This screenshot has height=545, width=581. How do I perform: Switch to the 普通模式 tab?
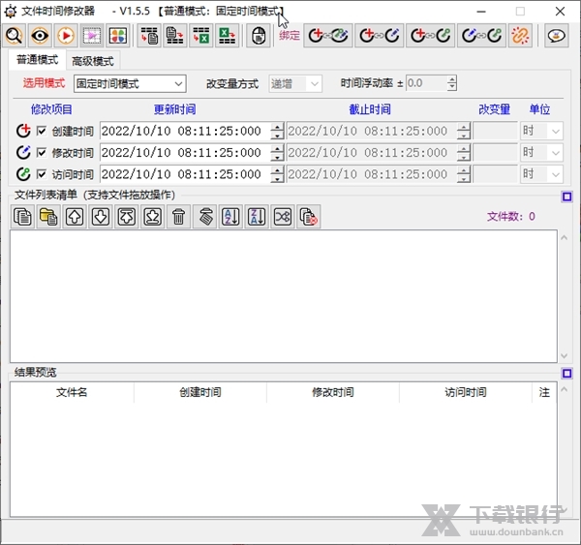pyautogui.click(x=37, y=60)
